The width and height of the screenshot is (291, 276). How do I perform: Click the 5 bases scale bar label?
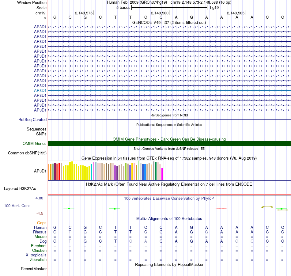click(x=123, y=8)
